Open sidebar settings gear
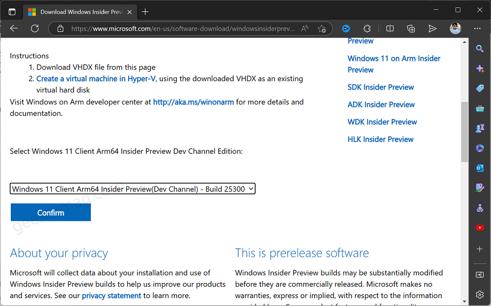 (x=480, y=295)
